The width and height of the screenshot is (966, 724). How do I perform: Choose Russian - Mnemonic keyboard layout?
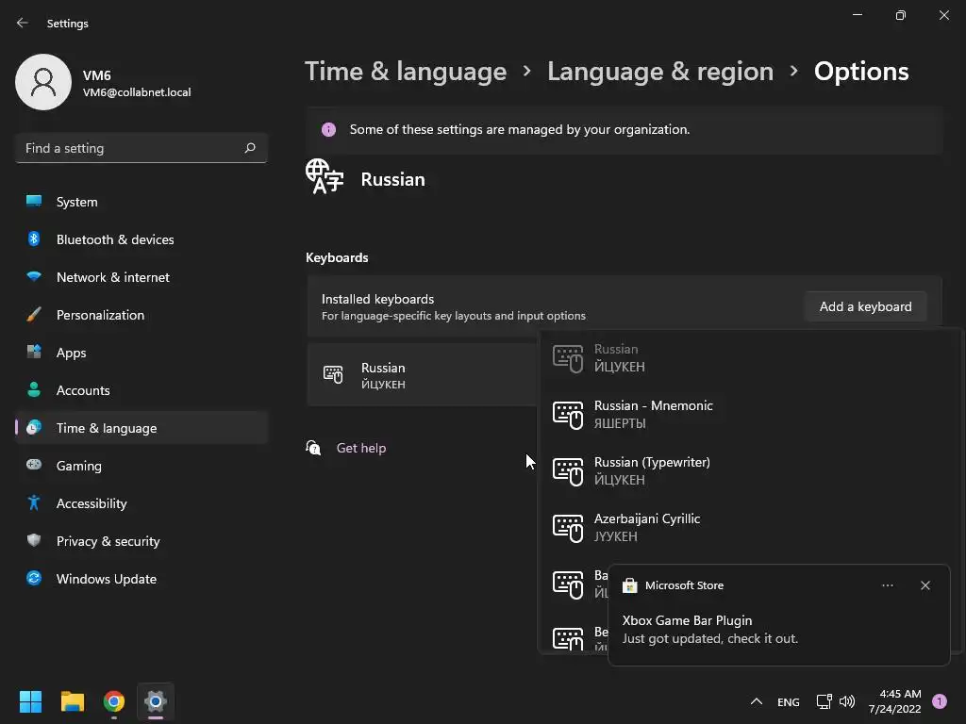pos(653,414)
